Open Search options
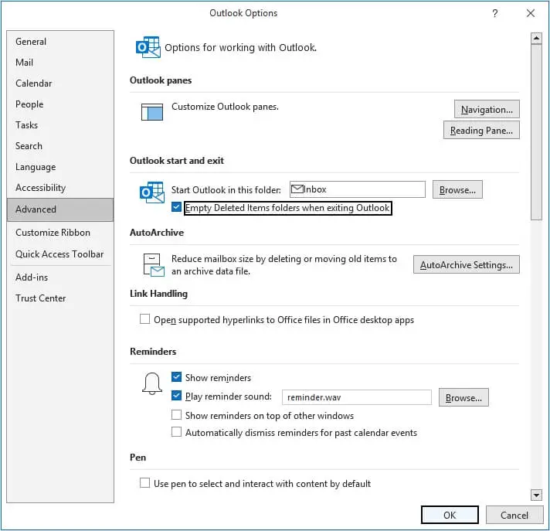 (60, 146)
